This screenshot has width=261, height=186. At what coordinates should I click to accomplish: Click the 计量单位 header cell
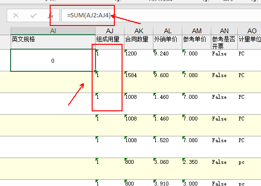click(x=249, y=42)
